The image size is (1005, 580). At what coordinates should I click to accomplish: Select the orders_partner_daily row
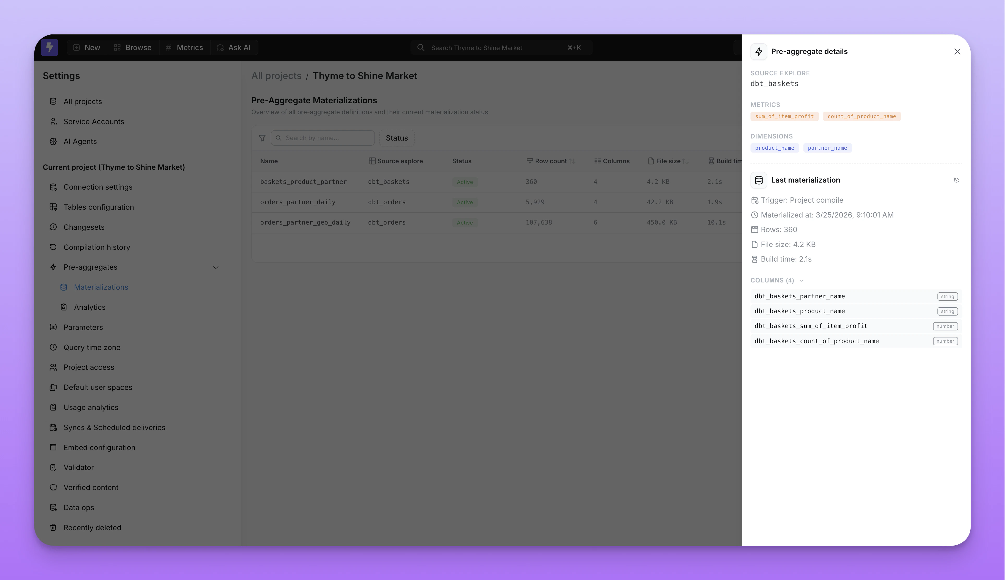(298, 202)
